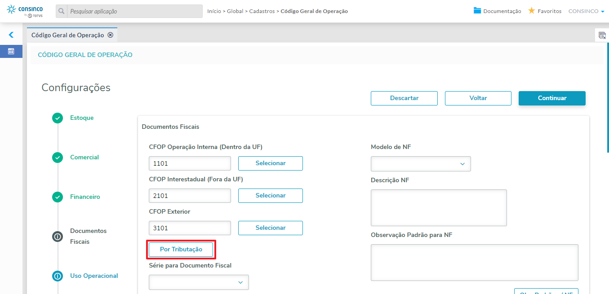Expand the Série para Documento Fiscal dropdown
609x294 pixels.
[x=199, y=282]
